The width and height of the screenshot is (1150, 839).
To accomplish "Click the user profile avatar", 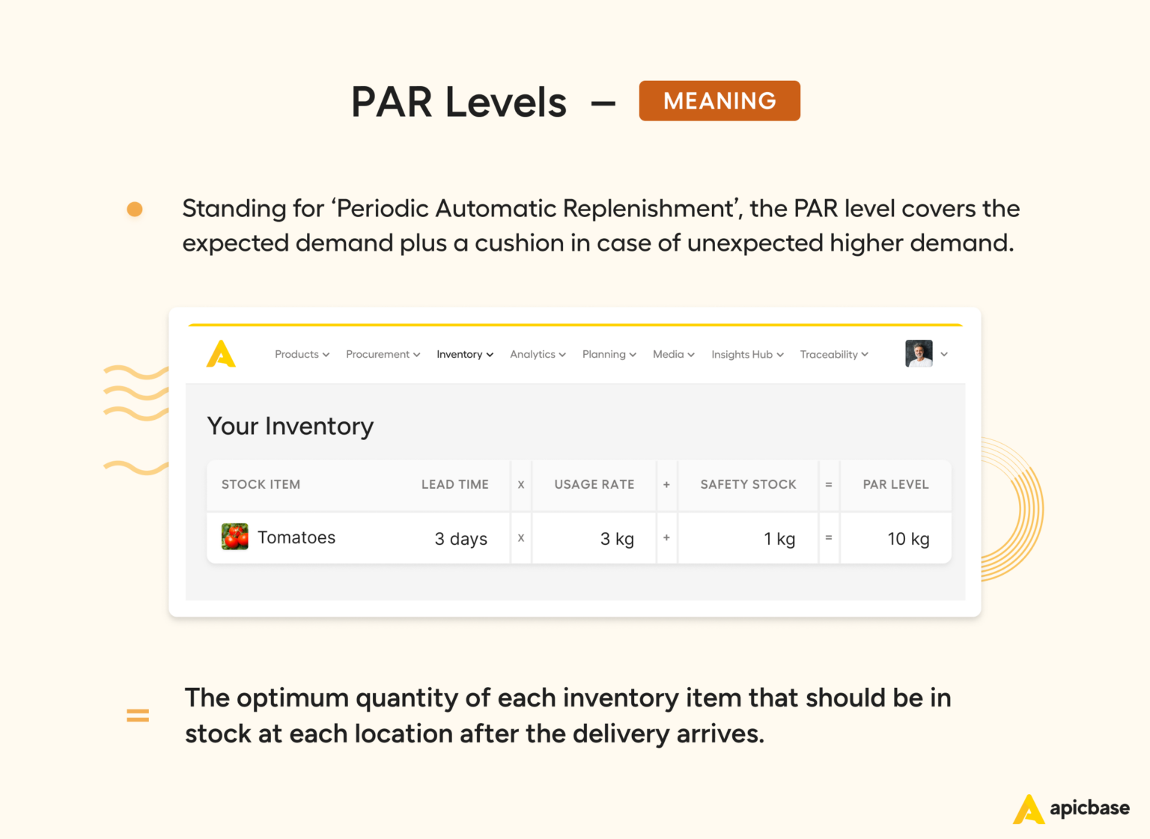I will [918, 353].
